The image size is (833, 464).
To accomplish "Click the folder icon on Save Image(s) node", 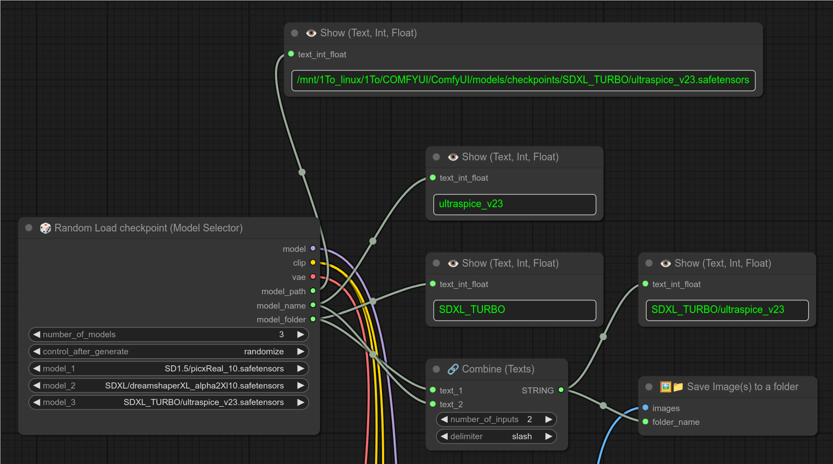I will point(678,387).
